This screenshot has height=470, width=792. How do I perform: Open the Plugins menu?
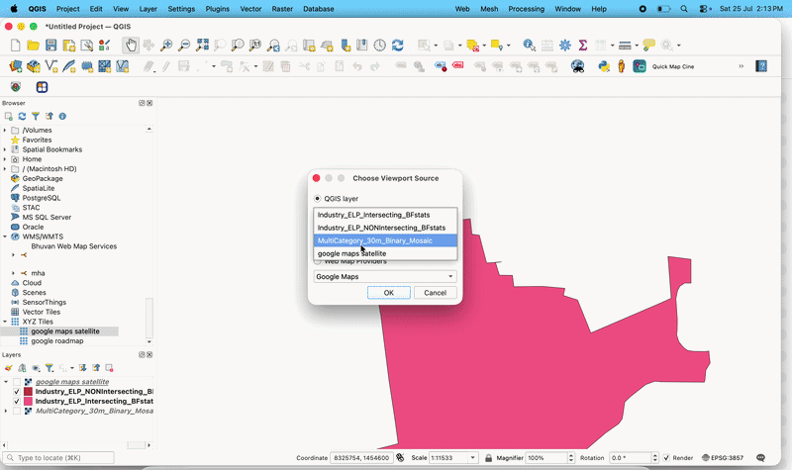pyautogui.click(x=217, y=9)
